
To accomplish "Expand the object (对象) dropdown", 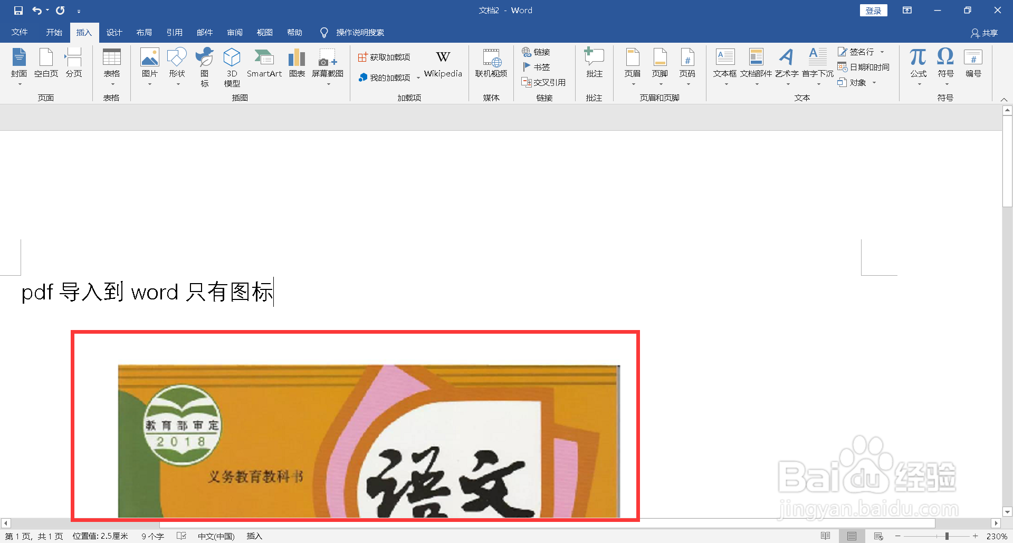I will 874,82.
